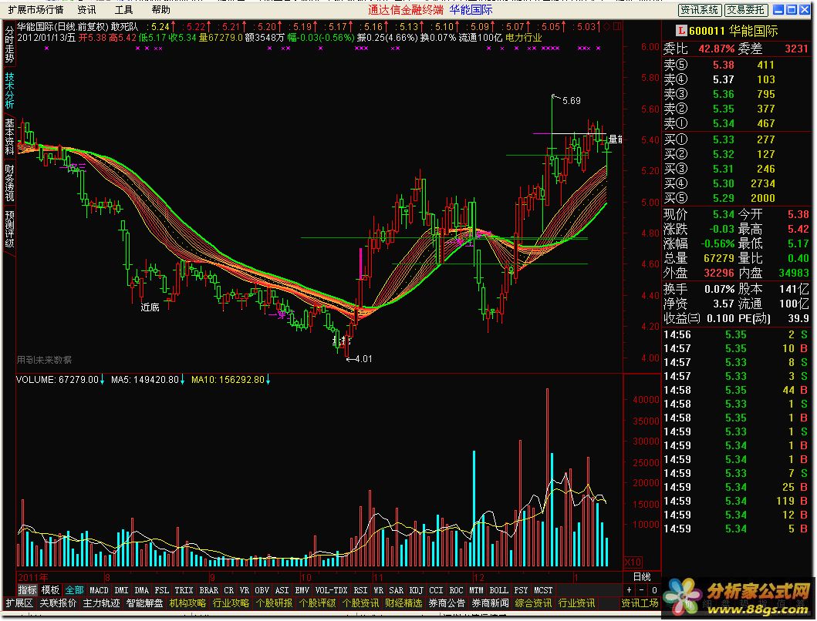The image size is (817, 621).
Task: Switch to 分时走势 side tab
Action: [x=9, y=44]
